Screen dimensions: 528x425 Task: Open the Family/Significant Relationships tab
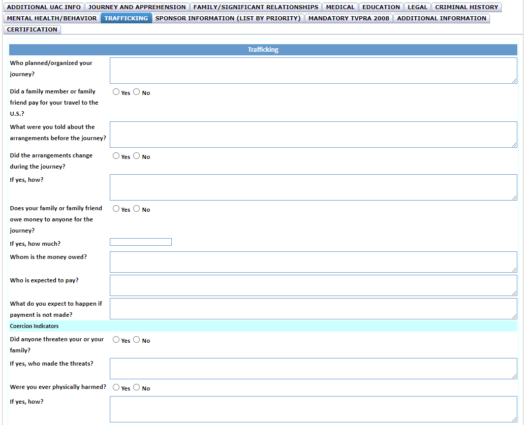[x=256, y=7]
